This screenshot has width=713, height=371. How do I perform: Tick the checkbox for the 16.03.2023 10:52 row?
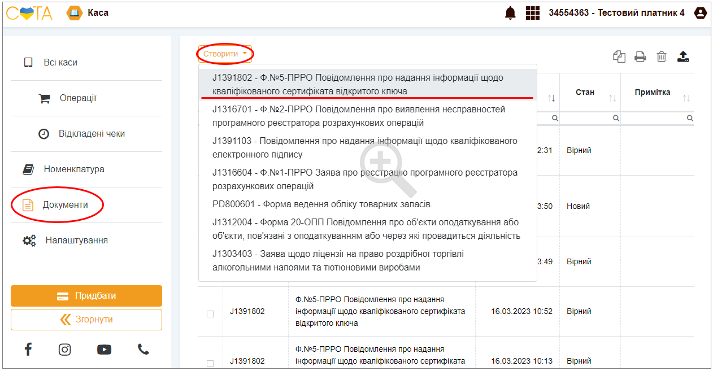tap(210, 314)
